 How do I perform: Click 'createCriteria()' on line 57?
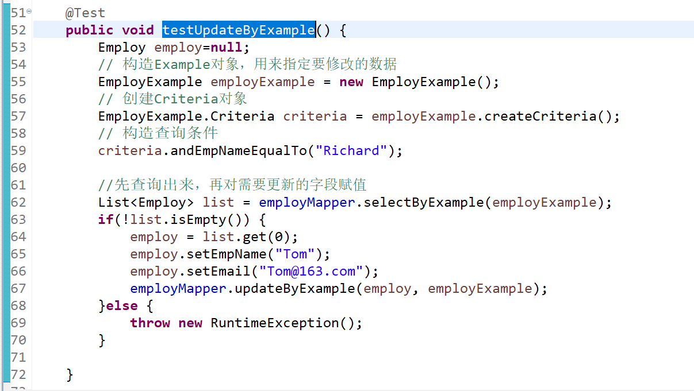[548, 116]
